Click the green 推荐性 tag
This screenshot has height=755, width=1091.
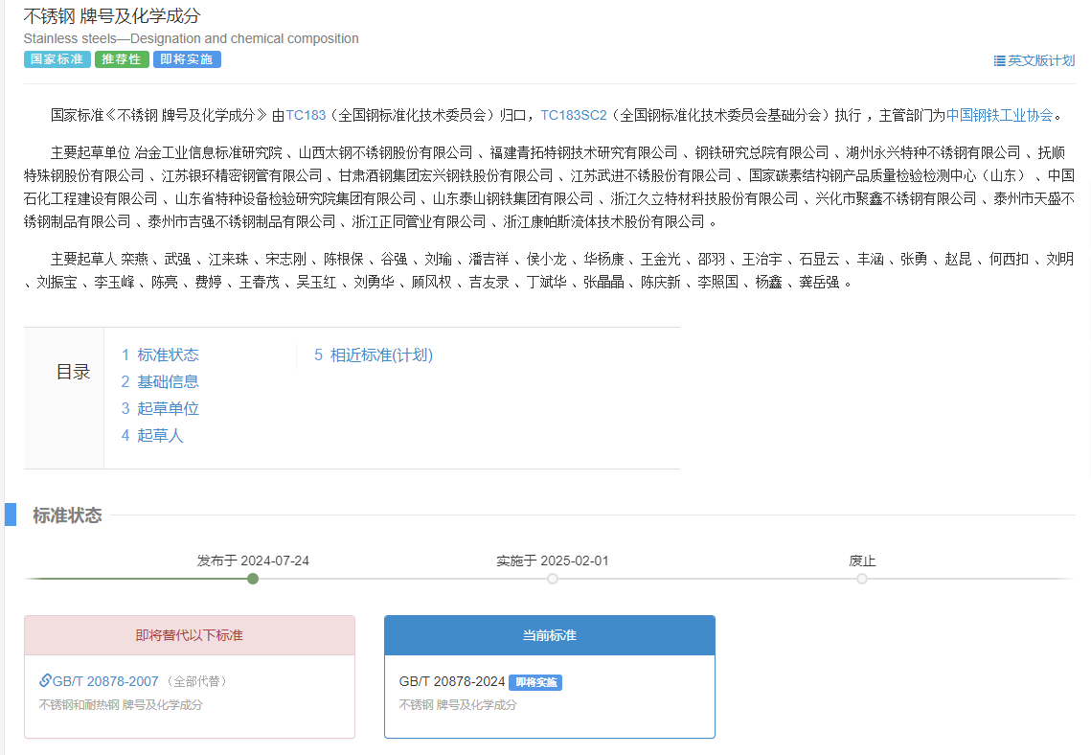[122, 59]
